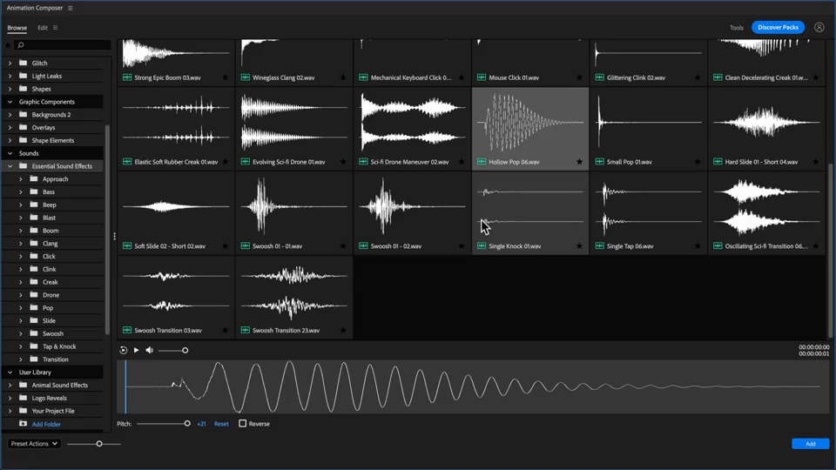Image resolution: width=836 pixels, height=470 pixels.
Task: Star the Swoosh Transition 23.wav item
Action: click(343, 331)
